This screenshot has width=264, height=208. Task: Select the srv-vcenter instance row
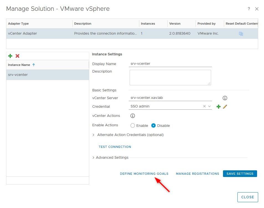point(48,75)
